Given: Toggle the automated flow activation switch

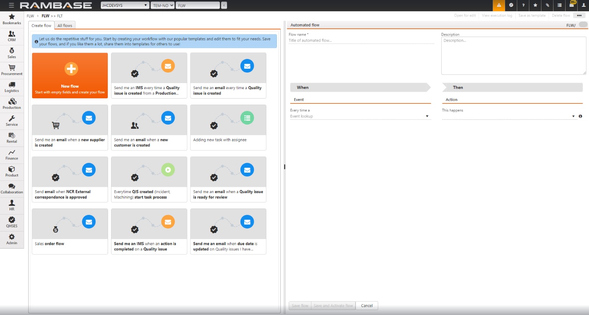Looking at the screenshot, I should tap(583, 25).
